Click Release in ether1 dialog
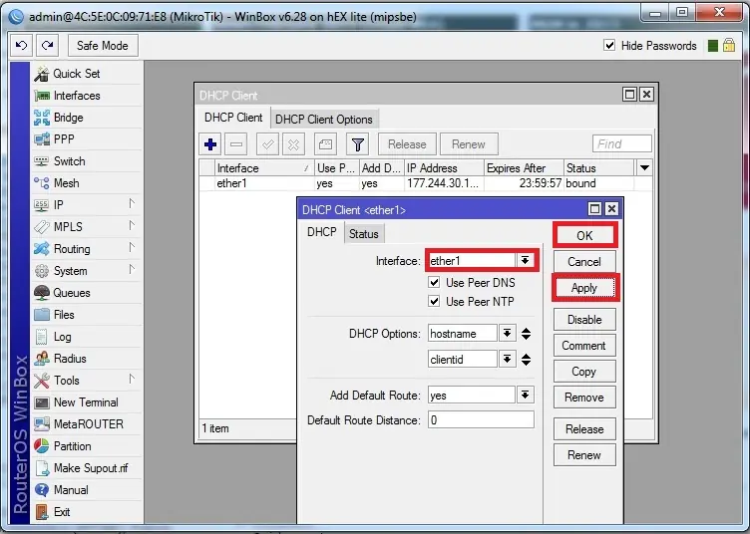750x534 pixels. tap(584, 429)
